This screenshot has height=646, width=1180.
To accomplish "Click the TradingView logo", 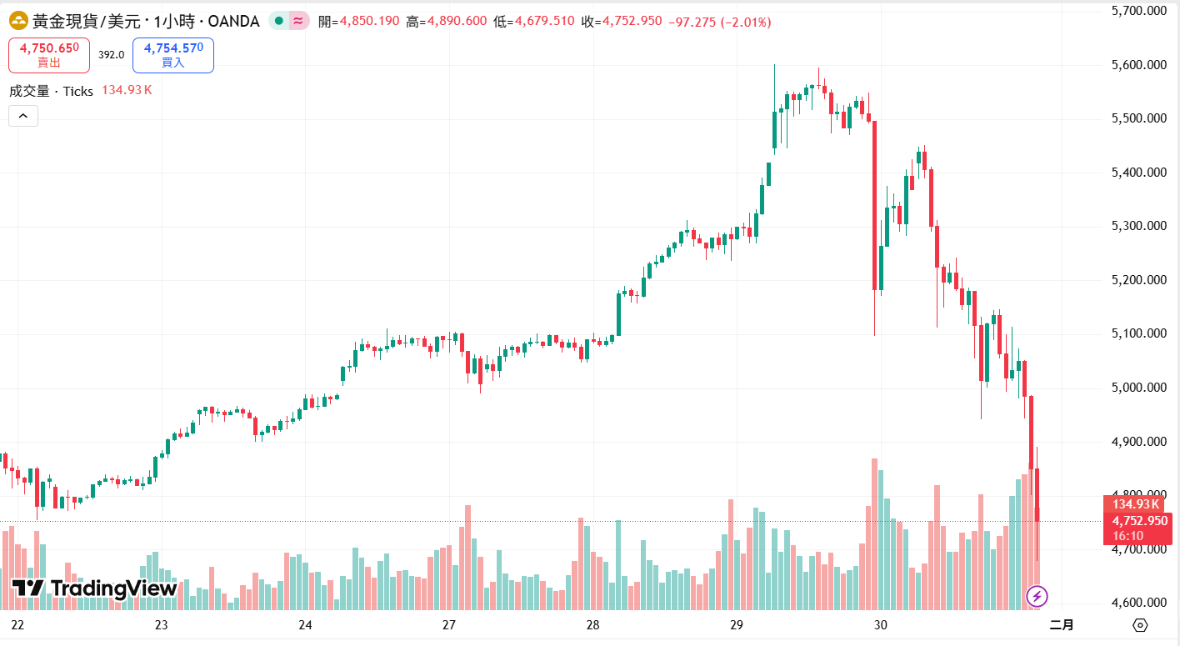I will coord(95,588).
